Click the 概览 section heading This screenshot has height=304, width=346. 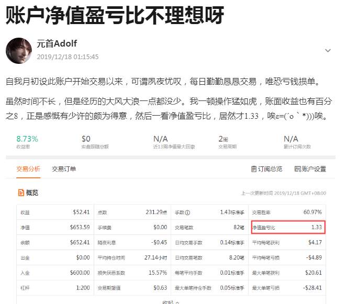click(32, 193)
